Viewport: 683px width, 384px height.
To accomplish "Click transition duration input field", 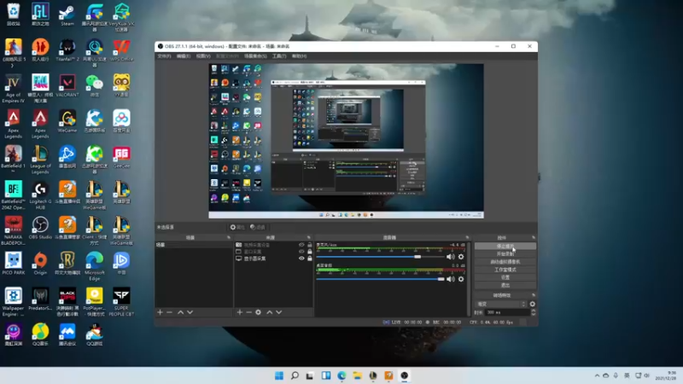I will click(506, 312).
